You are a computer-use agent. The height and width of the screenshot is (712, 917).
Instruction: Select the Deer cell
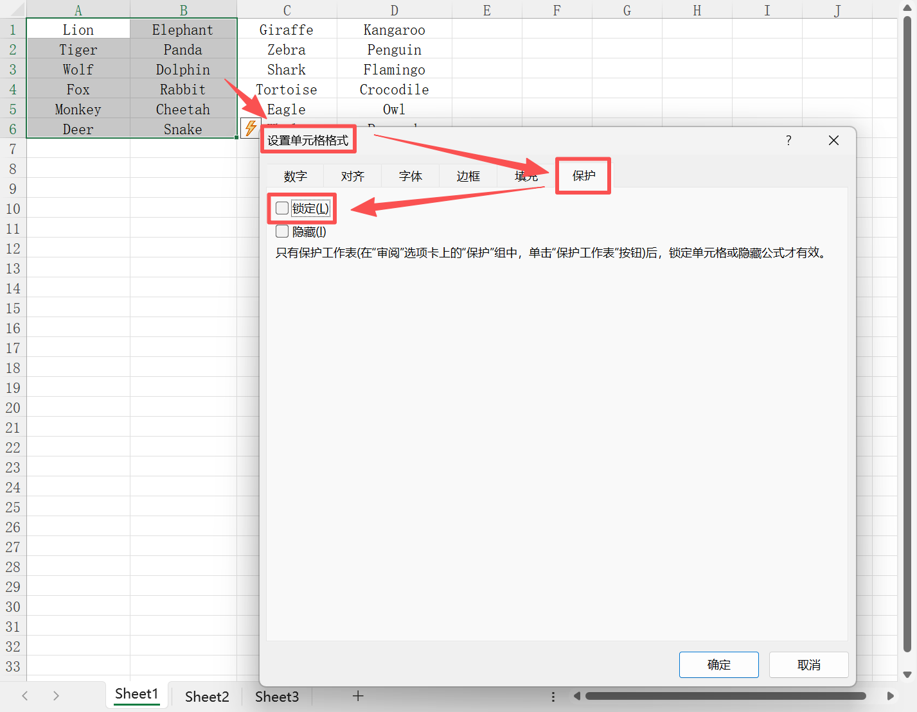[x=78, y=129]
